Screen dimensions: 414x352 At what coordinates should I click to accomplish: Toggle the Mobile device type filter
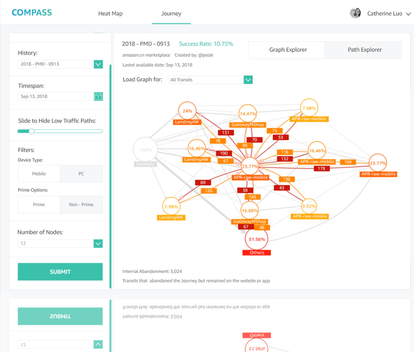click(39, 174)
